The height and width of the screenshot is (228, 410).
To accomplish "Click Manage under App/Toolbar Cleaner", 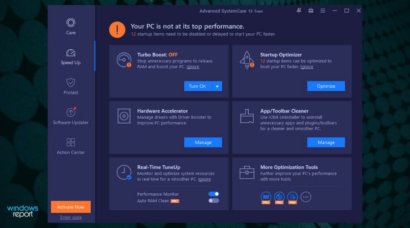I will tap(326, 142).
